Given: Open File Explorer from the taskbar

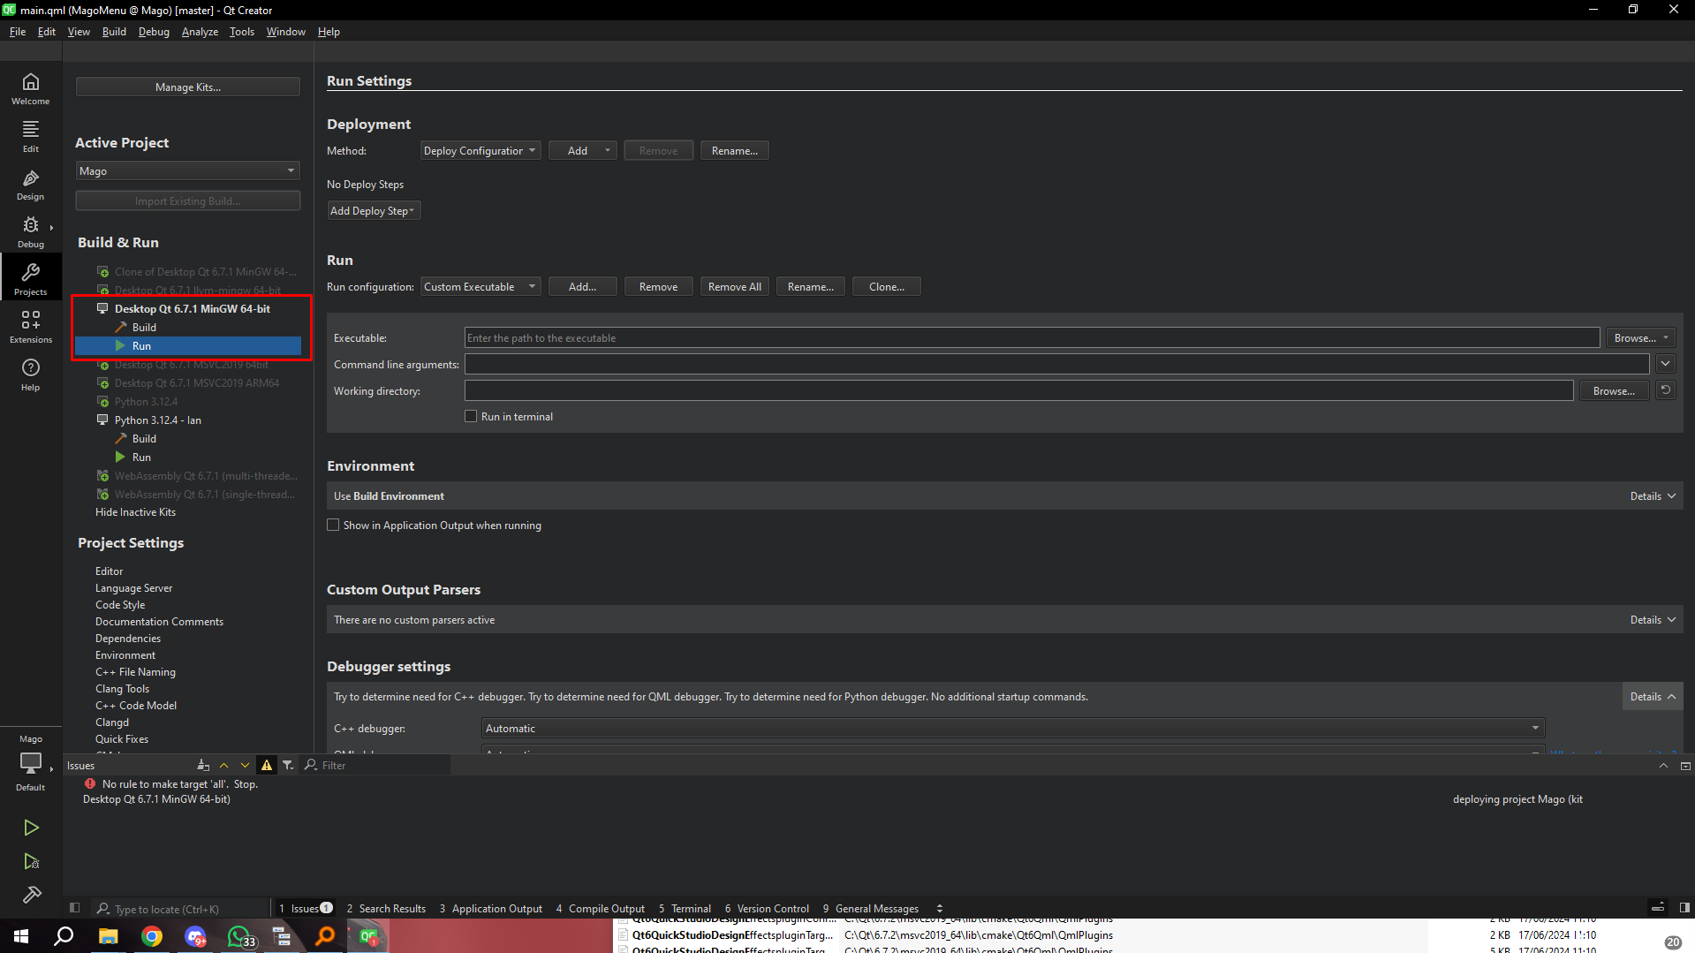Looking at the screenshot, I should point(108,936).
